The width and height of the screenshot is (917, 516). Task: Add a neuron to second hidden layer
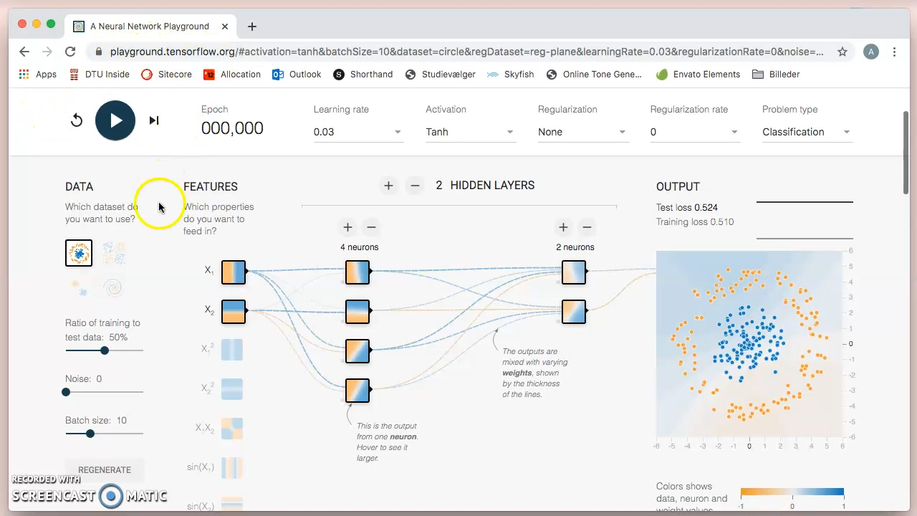click(563, 227)
